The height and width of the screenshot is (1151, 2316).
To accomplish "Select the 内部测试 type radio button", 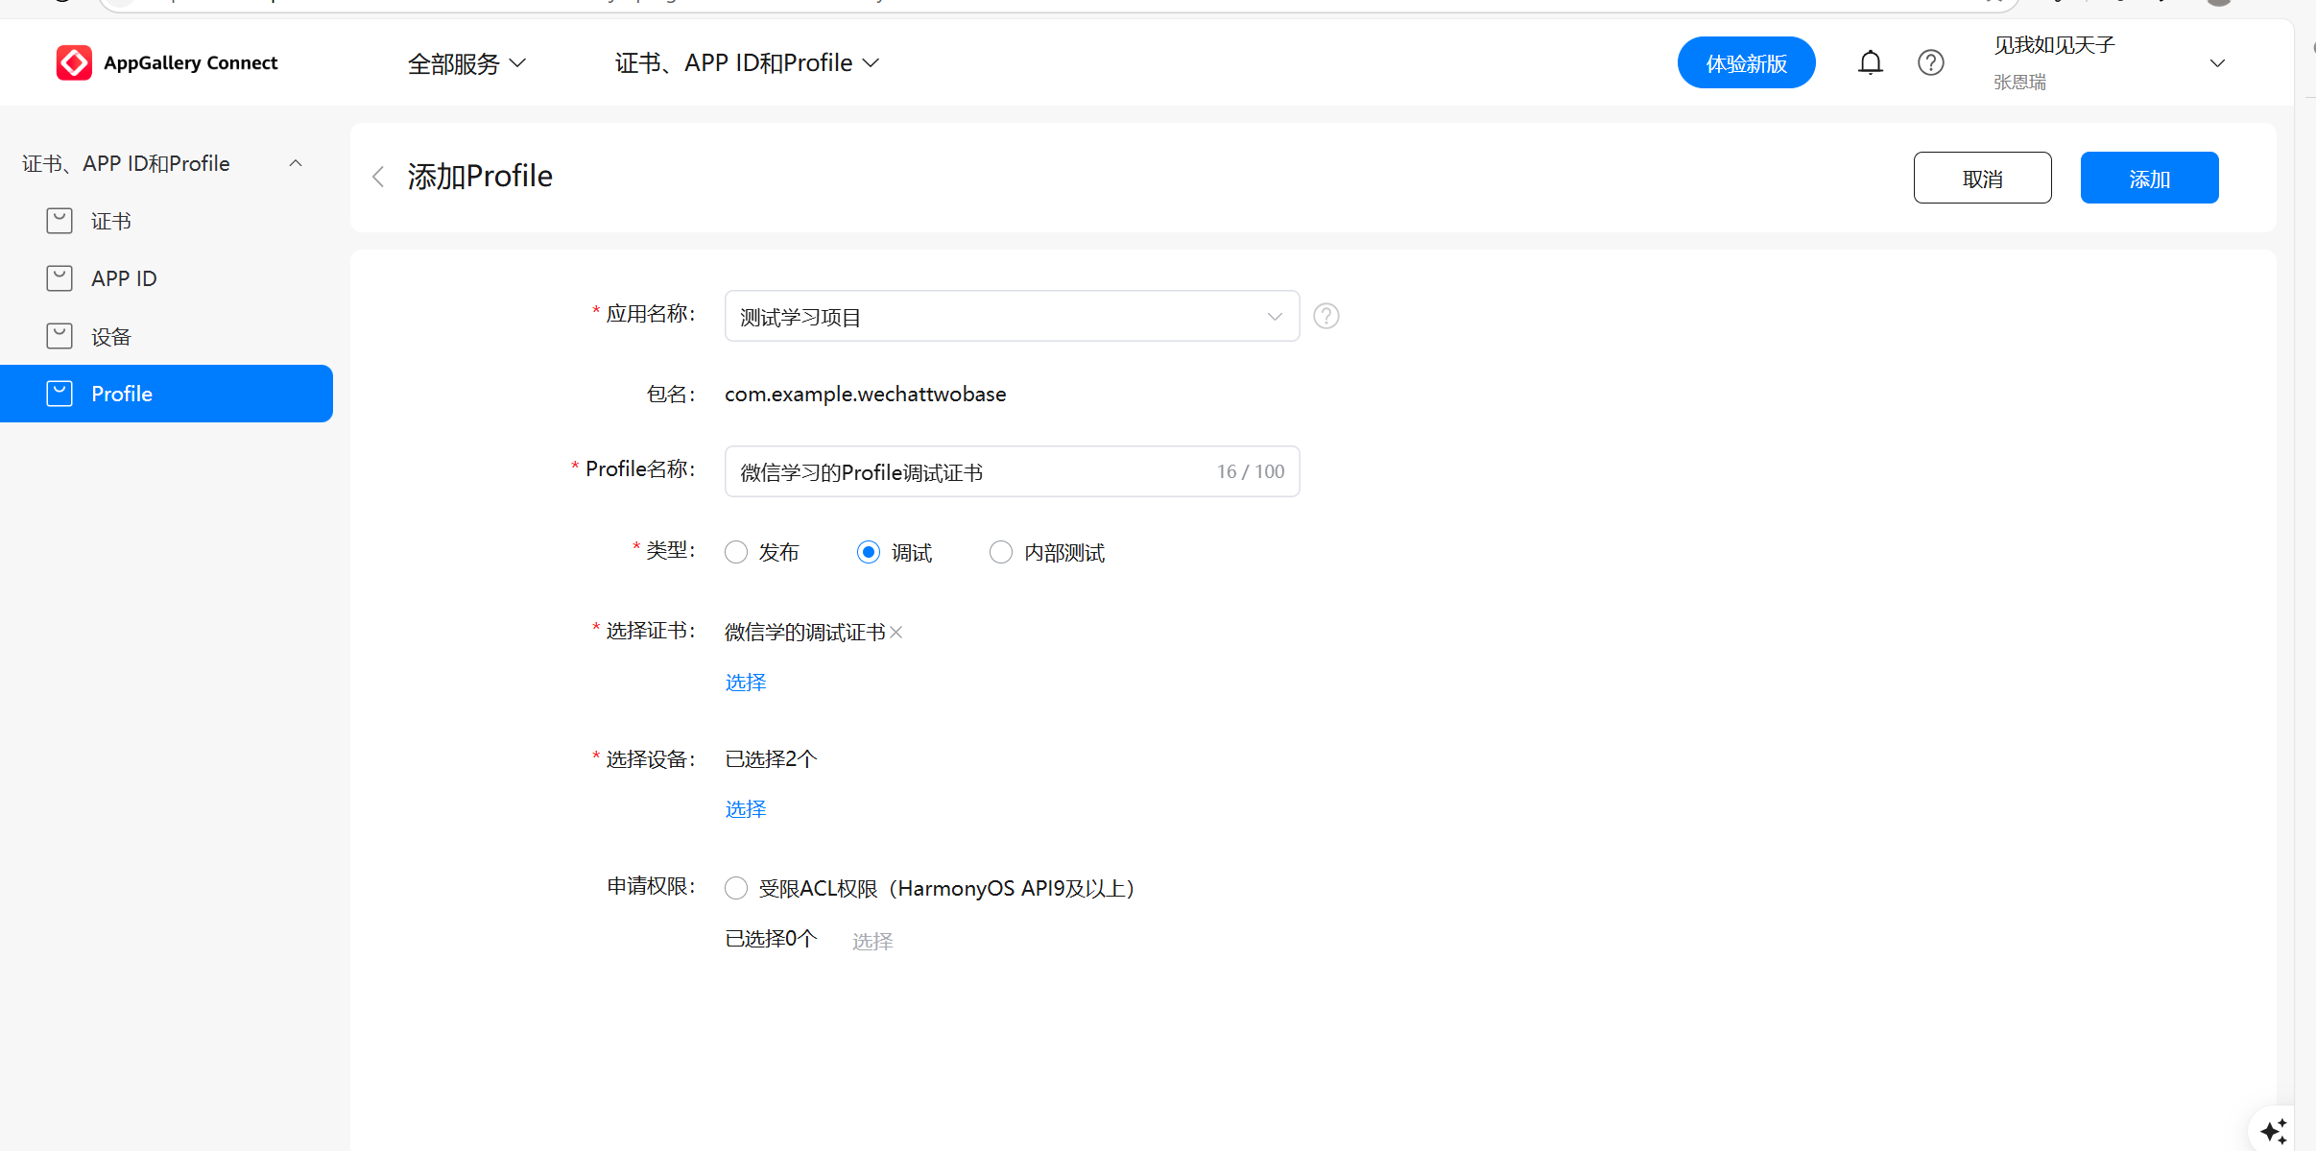I will pos(1000,552).
